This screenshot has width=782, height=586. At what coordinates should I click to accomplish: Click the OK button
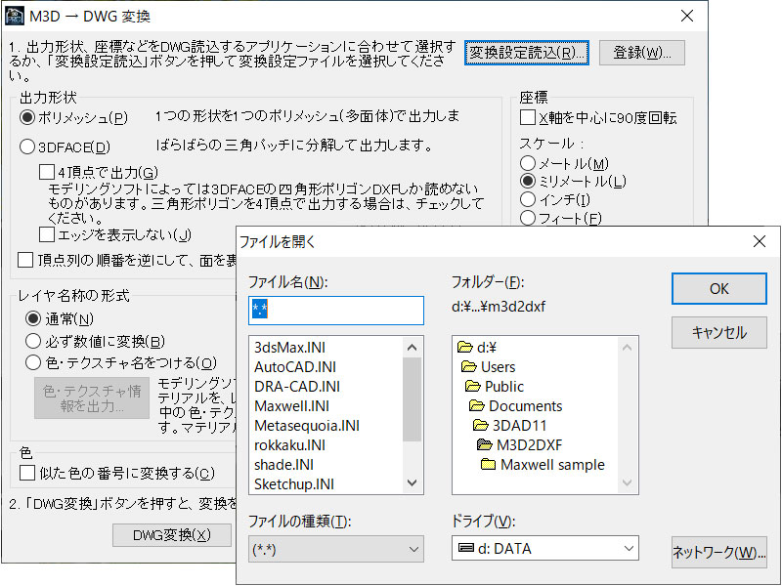pos(718,289)
